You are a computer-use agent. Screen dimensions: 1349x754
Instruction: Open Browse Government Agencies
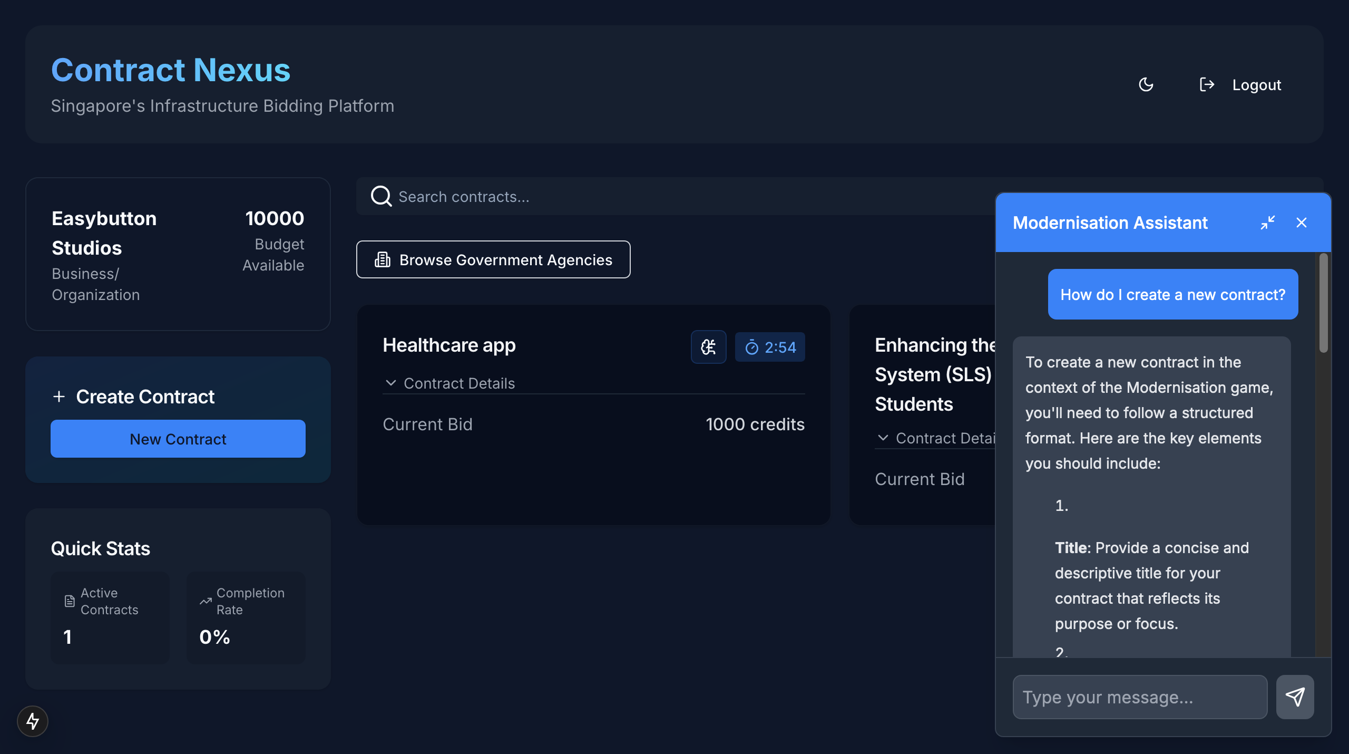click(493, 259)
